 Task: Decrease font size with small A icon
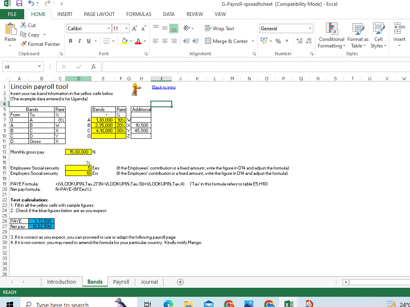143,29
